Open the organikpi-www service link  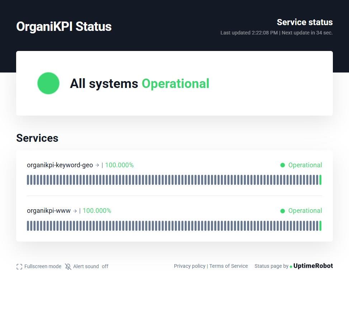click(x=48, y=211)
